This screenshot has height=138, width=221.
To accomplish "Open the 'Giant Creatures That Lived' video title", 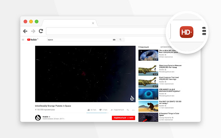I will (x=169, y=78).
